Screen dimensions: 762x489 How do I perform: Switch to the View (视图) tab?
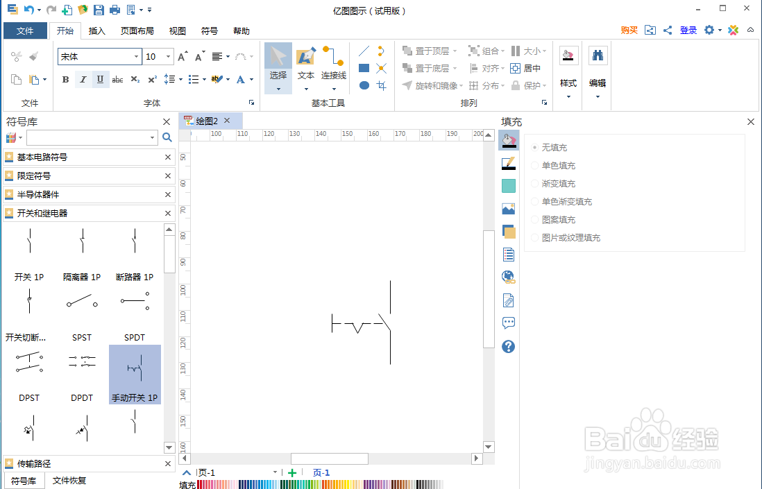(178, 31)
